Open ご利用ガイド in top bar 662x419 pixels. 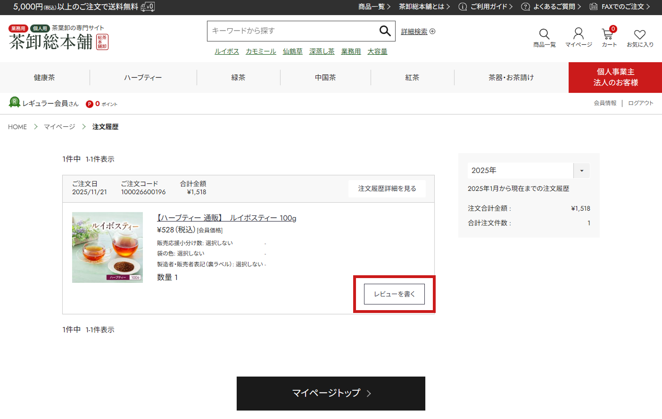[485, 7]
